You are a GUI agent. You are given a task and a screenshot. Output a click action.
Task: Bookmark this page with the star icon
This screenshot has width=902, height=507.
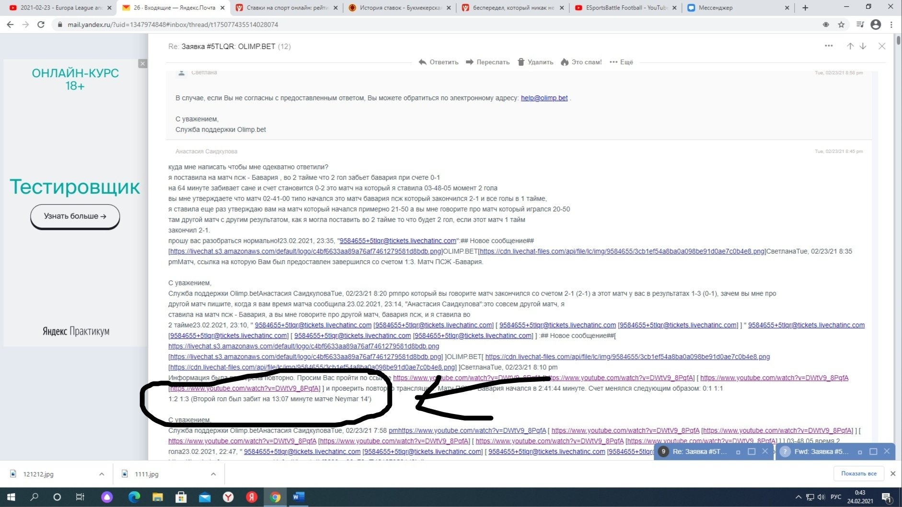pyautogui.click(x=841, y=24)
